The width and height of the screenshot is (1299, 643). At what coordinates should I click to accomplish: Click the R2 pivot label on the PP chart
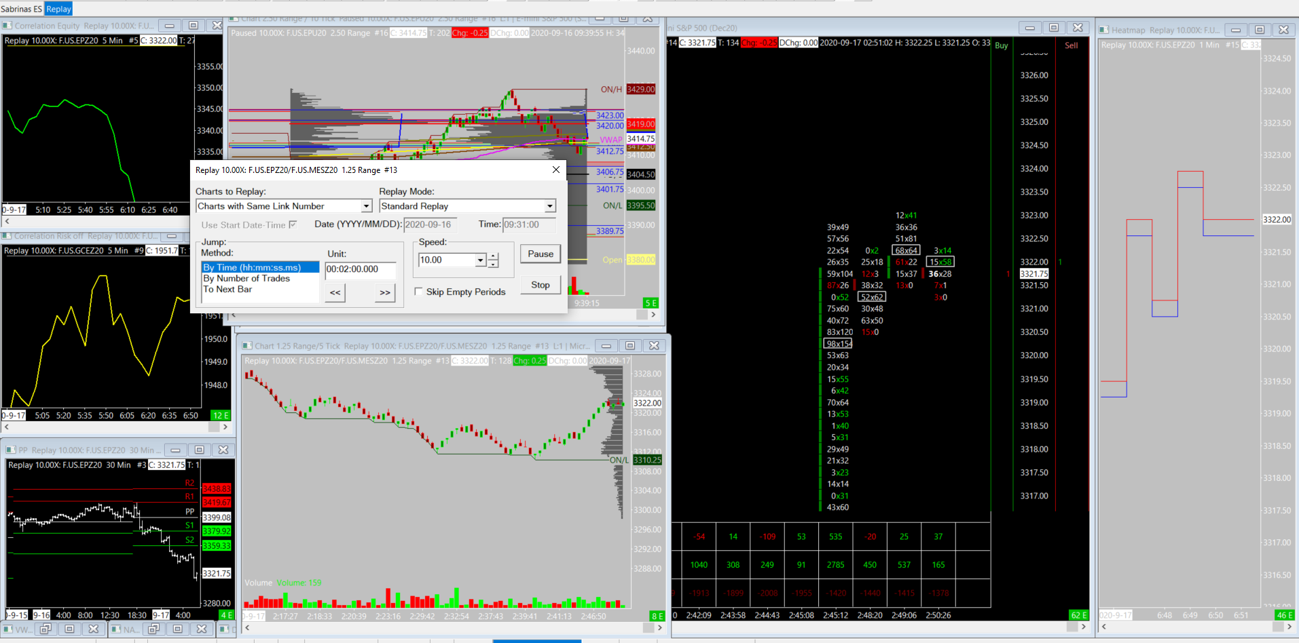189,483
